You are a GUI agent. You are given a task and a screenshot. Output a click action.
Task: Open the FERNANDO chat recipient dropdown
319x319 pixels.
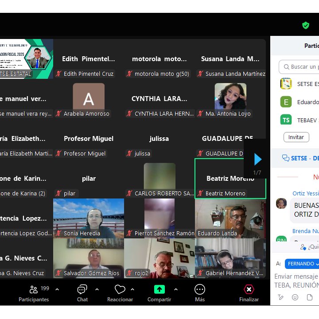point(302,264)
